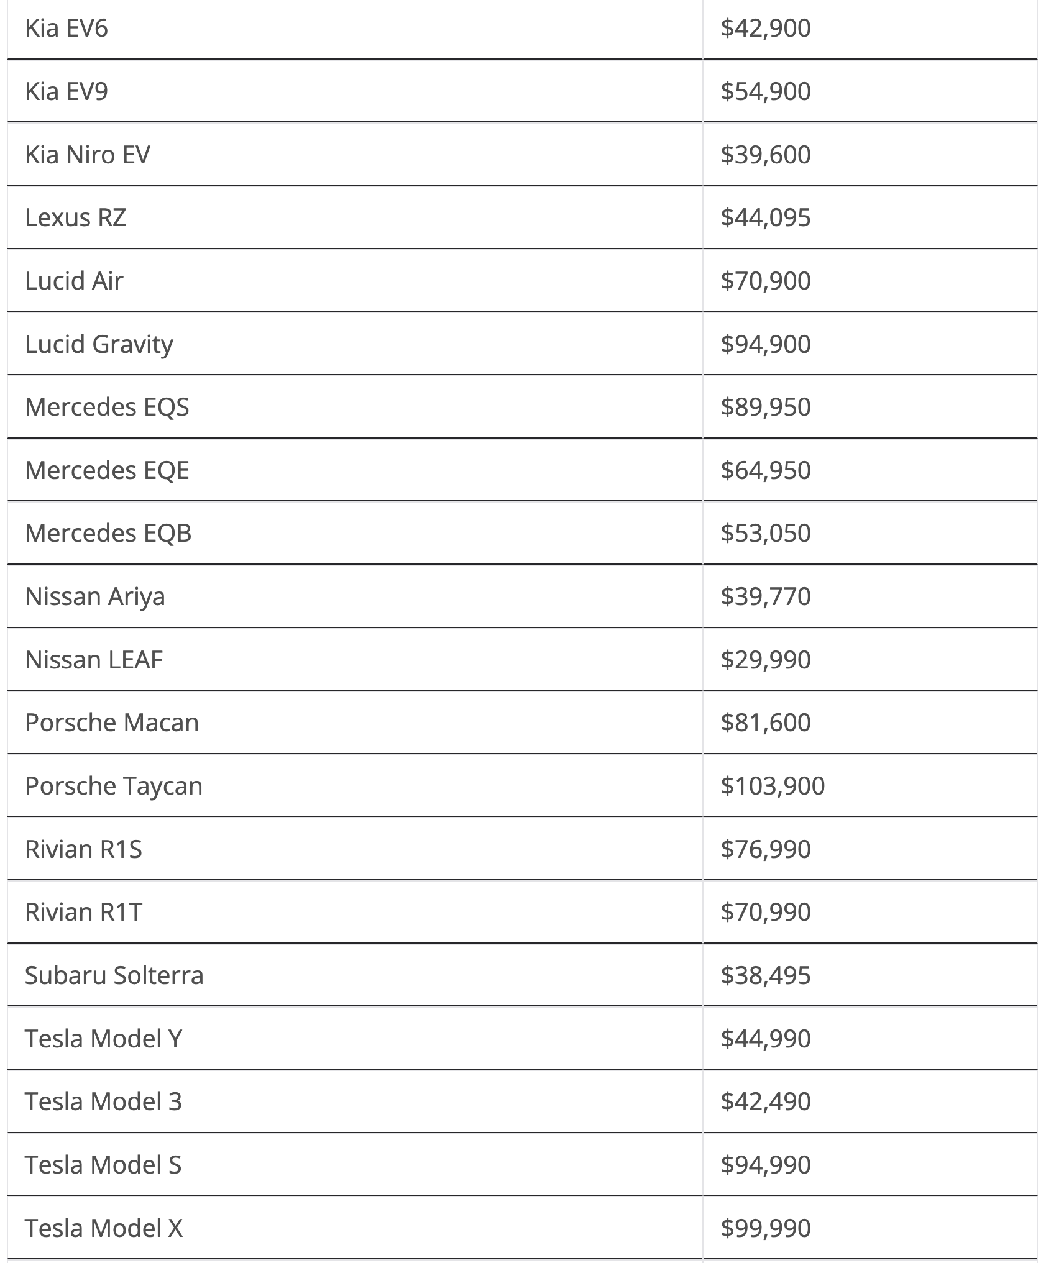Click the Mercedes EQB model name
Viewport: 1046px width, 1263px height.
108,534
